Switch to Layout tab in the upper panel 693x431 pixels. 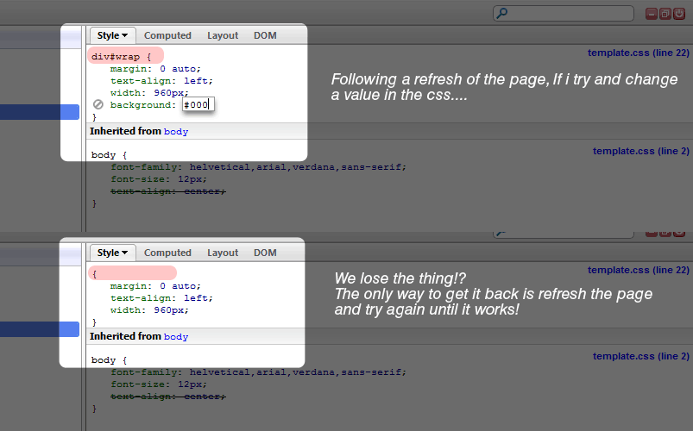coord(223,35)
